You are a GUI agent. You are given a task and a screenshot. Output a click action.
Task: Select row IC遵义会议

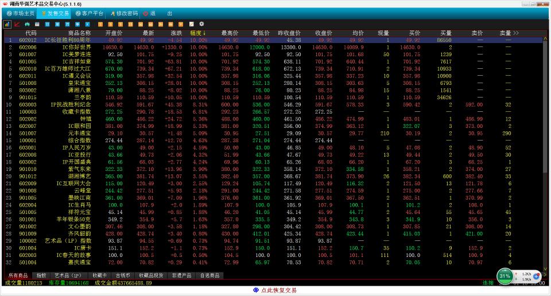pyautogui.click(x=273, y=76)
